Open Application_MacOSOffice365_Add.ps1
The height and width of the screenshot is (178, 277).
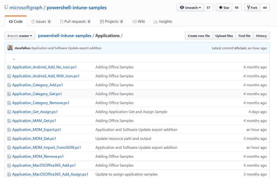[44, 166]
